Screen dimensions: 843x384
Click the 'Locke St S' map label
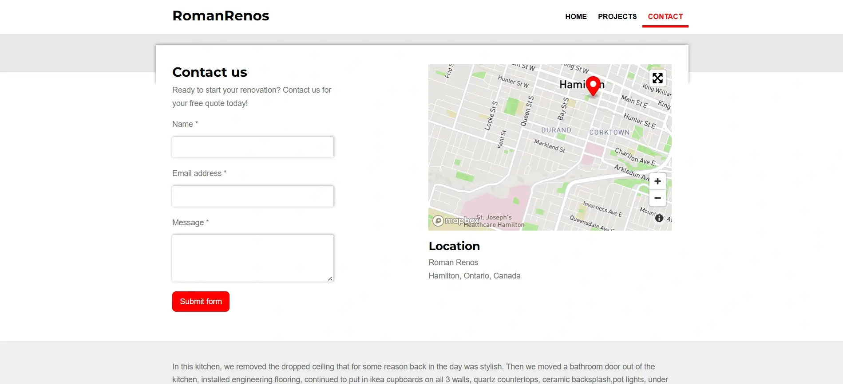[x=491, y=116]
